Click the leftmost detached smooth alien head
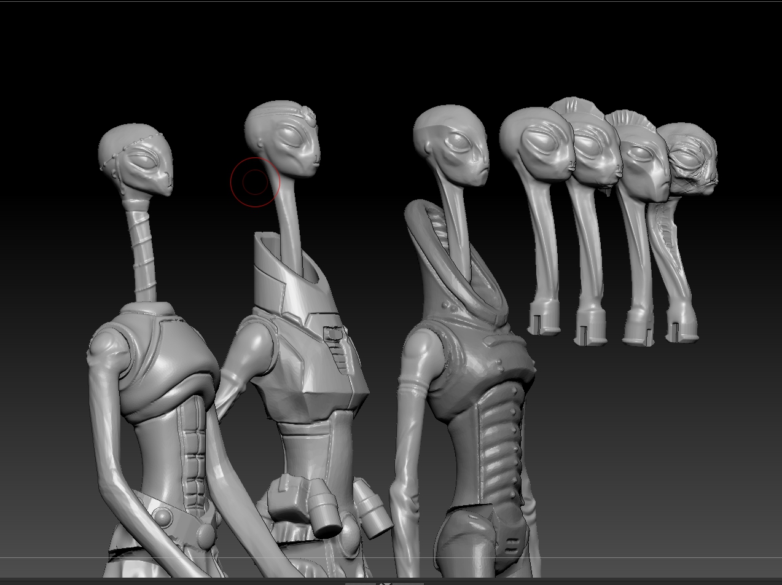 [x=536, y=144]
